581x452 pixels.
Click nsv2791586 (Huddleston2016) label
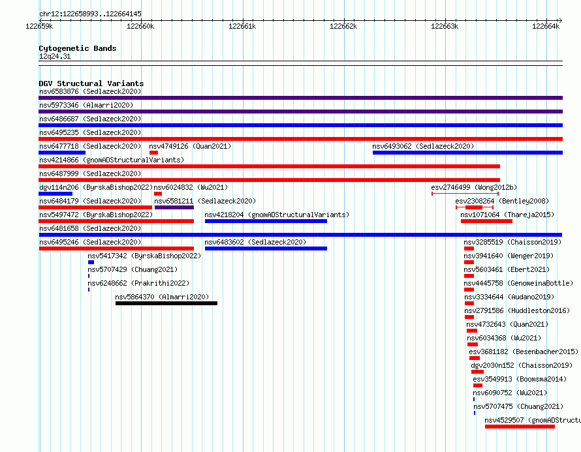[x=517, y=310]
